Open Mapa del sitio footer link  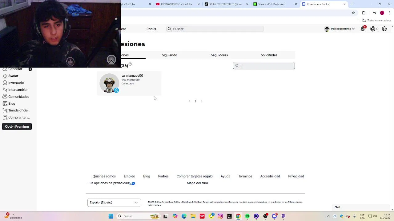[197, 183]
